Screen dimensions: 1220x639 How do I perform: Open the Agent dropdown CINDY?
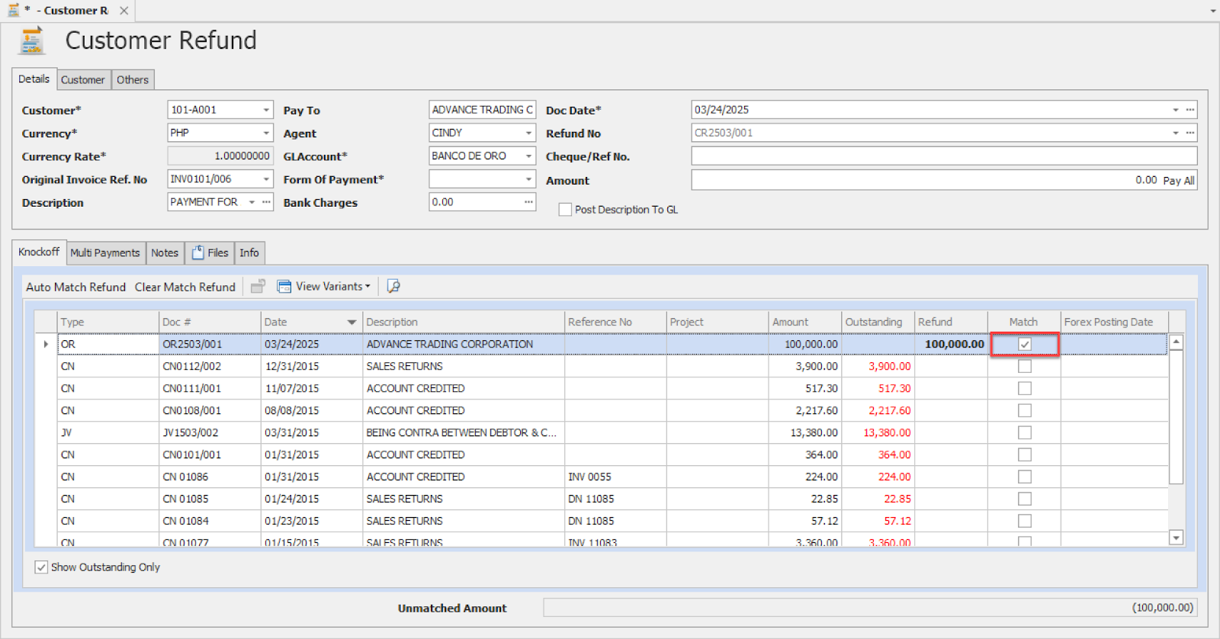[x=528, y=133]
